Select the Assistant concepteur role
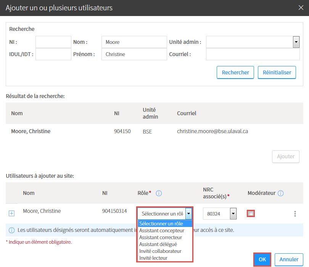 165,230
